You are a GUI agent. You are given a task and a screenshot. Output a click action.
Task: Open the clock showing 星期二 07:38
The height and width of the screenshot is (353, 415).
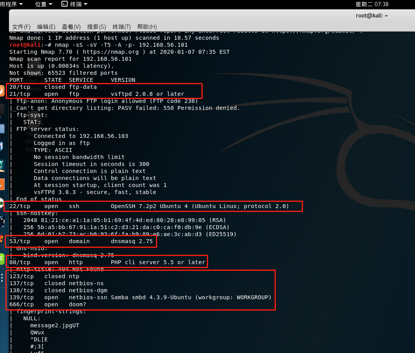click(x=372, y=4)
